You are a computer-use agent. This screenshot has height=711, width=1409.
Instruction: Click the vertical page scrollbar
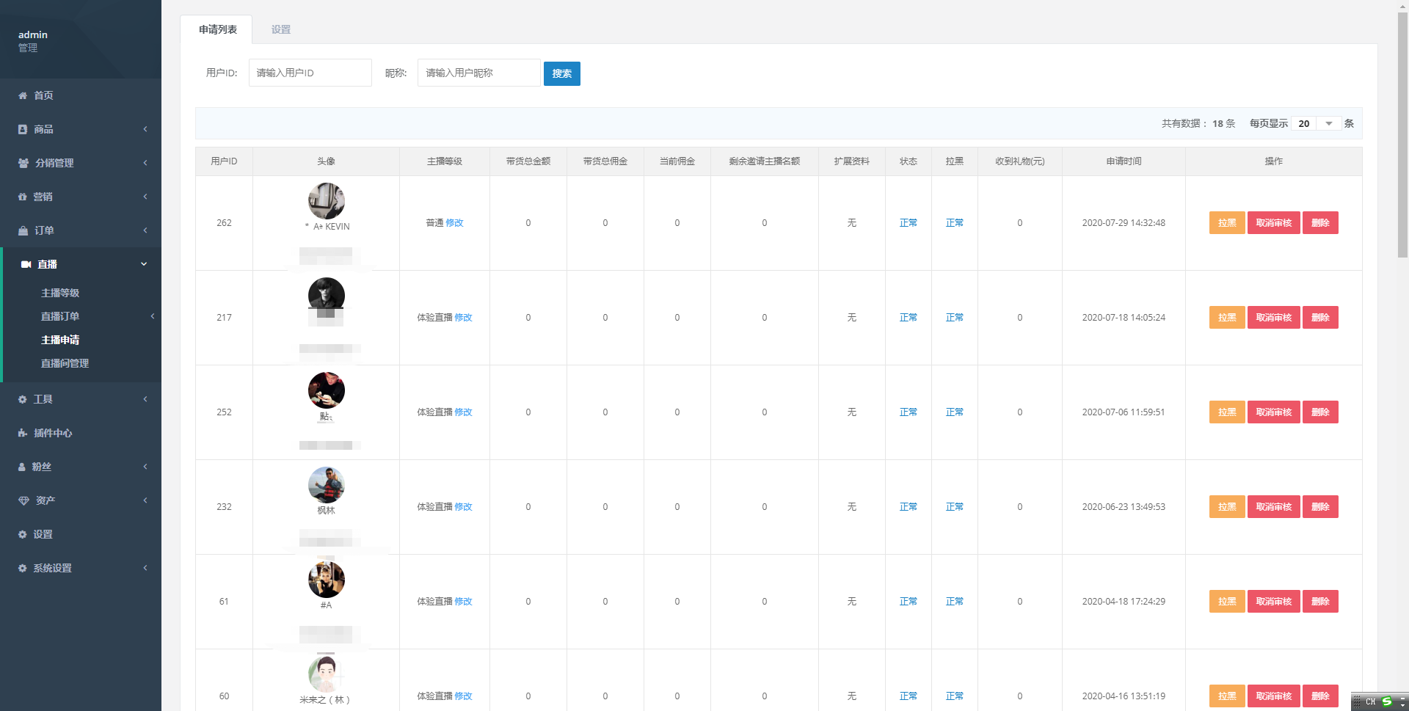[x=1402, y=147]
